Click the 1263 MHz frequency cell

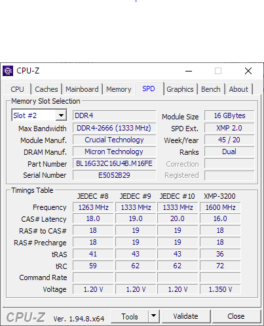point(93,207)
